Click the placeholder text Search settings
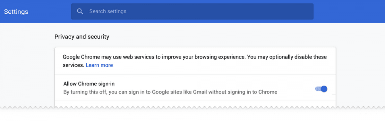 pos(108,11)
